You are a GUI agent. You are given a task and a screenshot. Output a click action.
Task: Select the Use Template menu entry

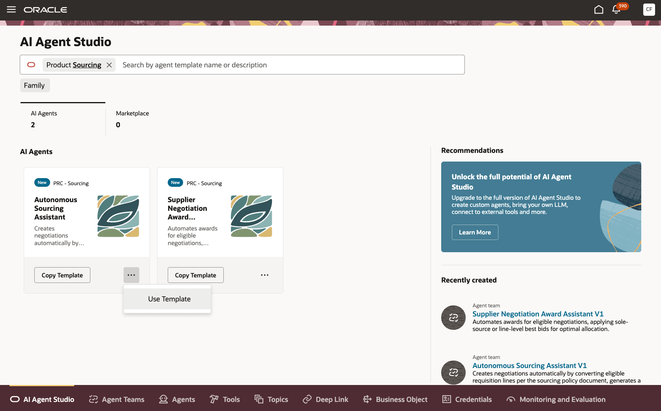(x=169, y=299)
